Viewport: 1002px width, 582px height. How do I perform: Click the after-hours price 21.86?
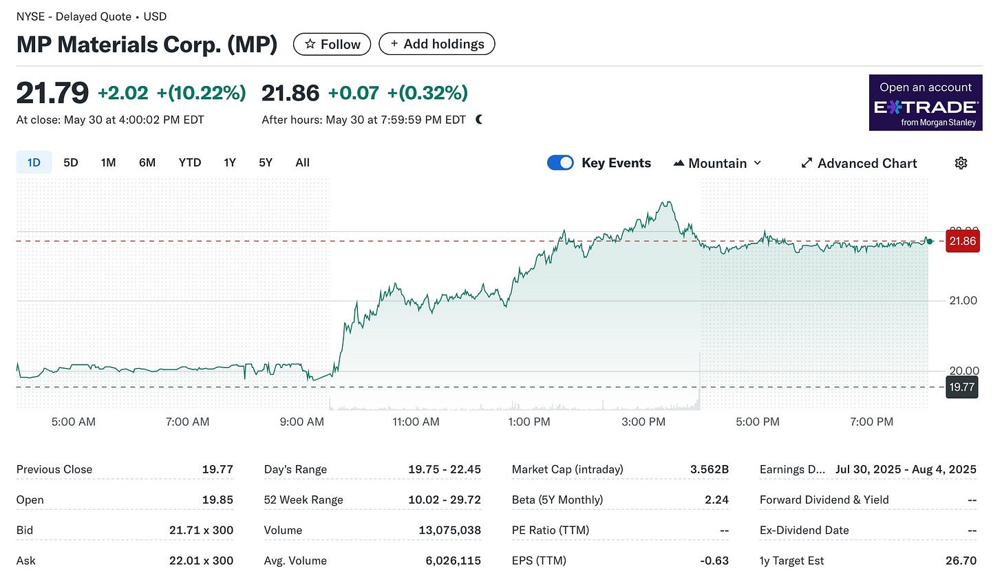[290, 93]
